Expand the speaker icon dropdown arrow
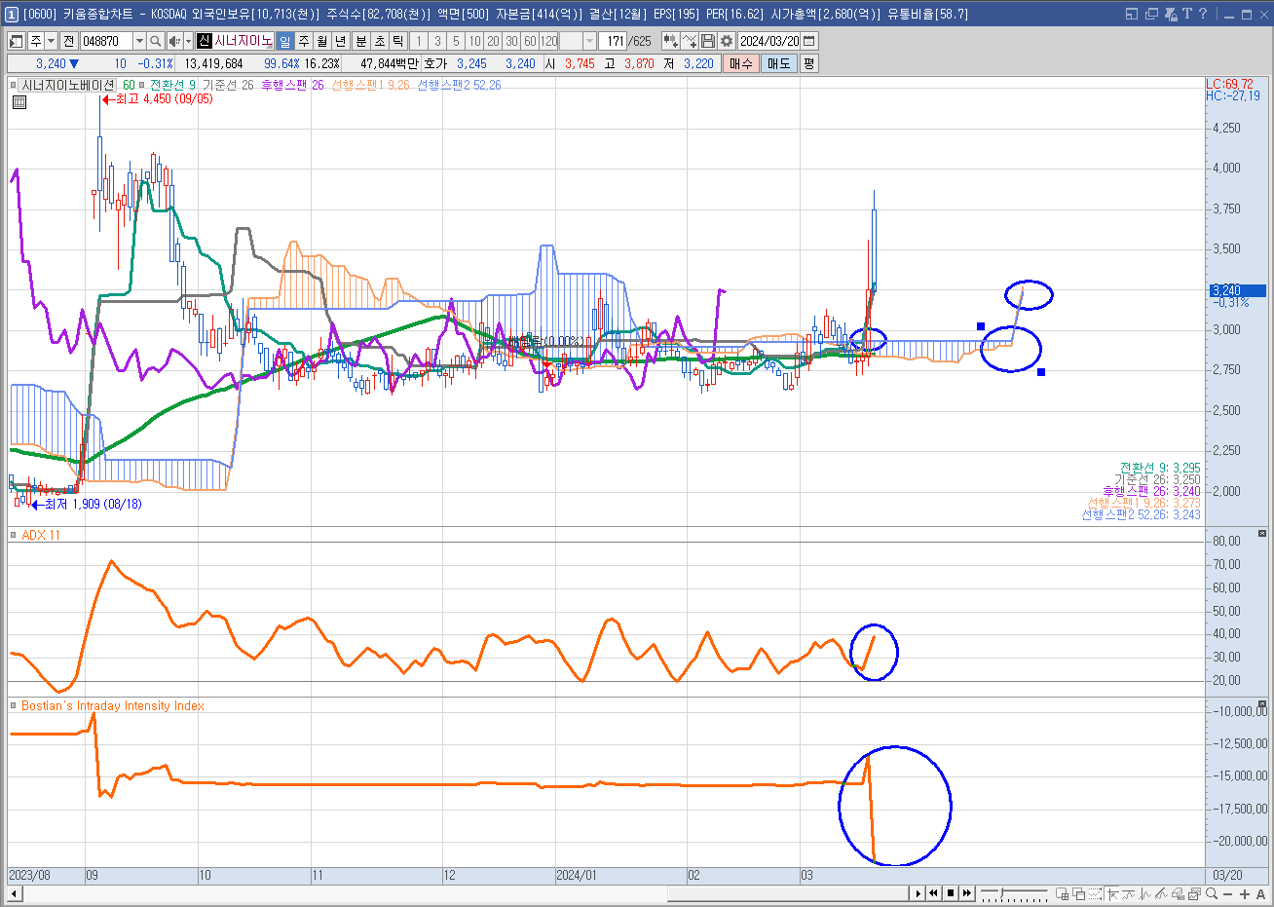The width and height of the screenshot is (1274, 907). tap(188, 41)
